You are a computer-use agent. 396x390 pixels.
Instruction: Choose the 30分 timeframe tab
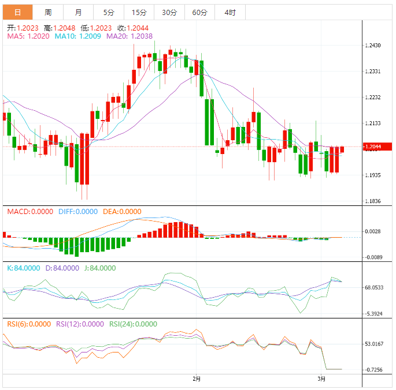click(x=169, y=12)
